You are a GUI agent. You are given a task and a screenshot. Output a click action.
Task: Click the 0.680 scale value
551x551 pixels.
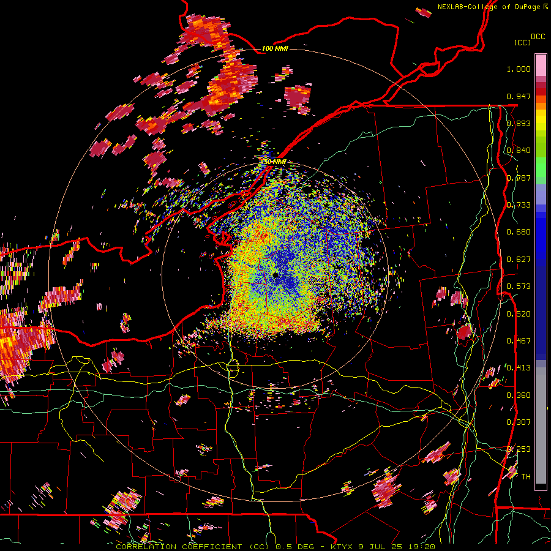[519, 231]
